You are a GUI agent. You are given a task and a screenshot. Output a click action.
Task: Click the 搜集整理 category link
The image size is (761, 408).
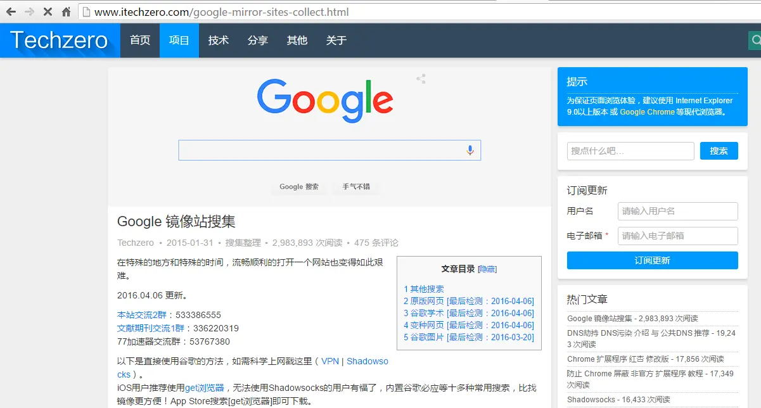pos(243,243)
